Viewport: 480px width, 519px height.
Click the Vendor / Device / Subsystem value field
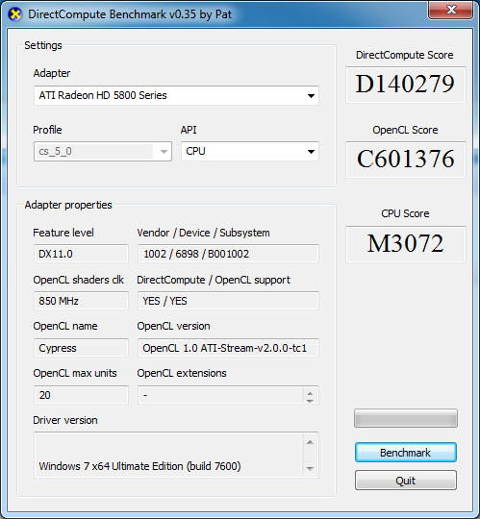click(228, 254)
